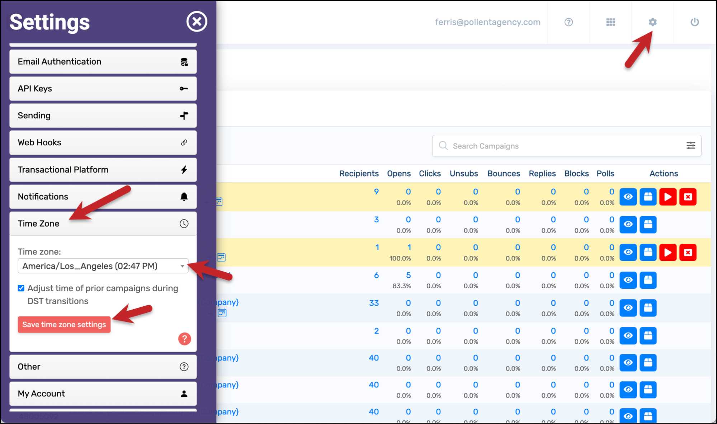Open the API Keys section
Viewport: 717px width, 424px height.
(x=103, y=89)
